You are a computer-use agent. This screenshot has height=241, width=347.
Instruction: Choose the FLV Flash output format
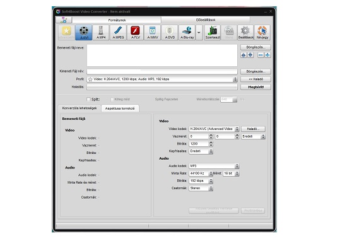point(136,33)
